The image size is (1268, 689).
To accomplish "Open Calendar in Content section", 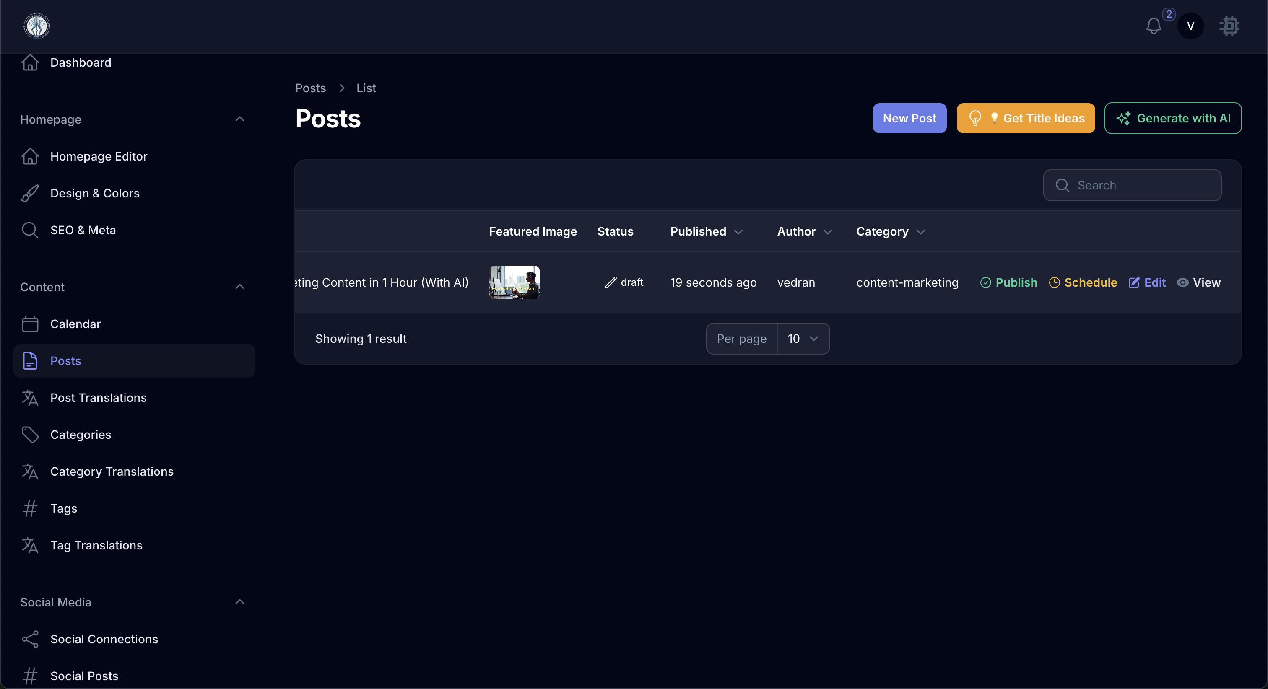I will click(x=134, y=324).
